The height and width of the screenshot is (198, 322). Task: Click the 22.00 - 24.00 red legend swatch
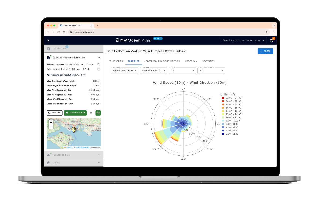point(223,98)
